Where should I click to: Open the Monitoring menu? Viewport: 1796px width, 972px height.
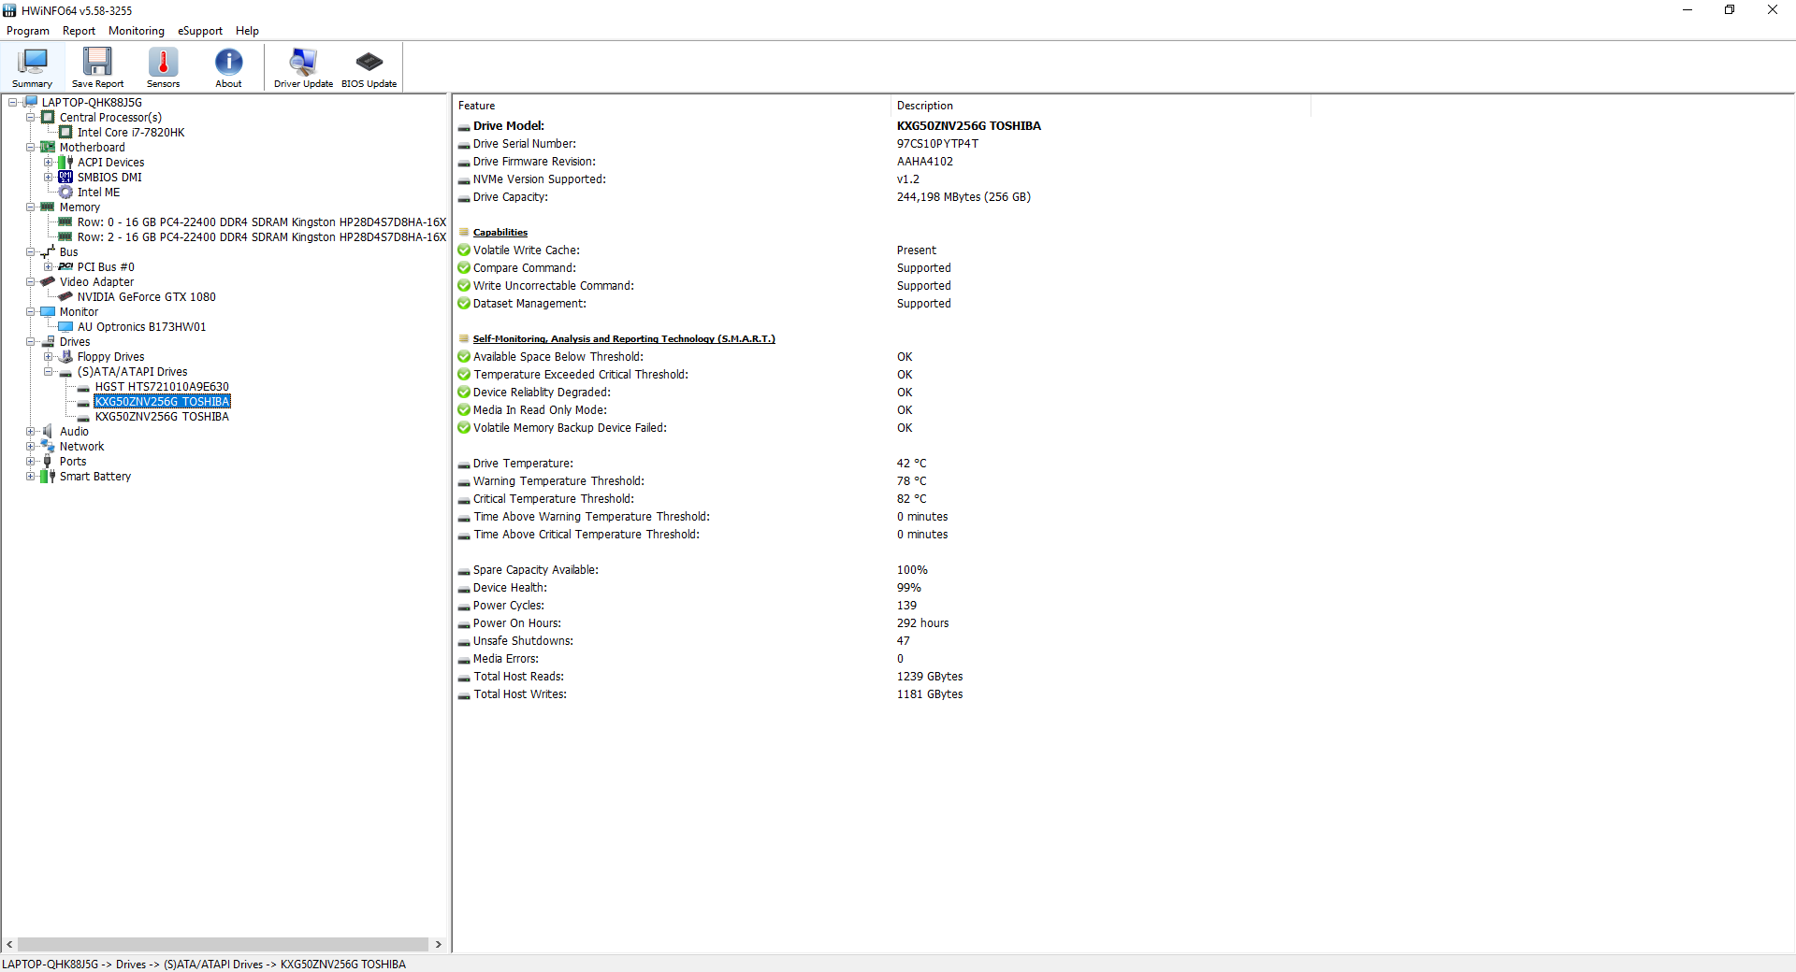[x=137, y=31]
